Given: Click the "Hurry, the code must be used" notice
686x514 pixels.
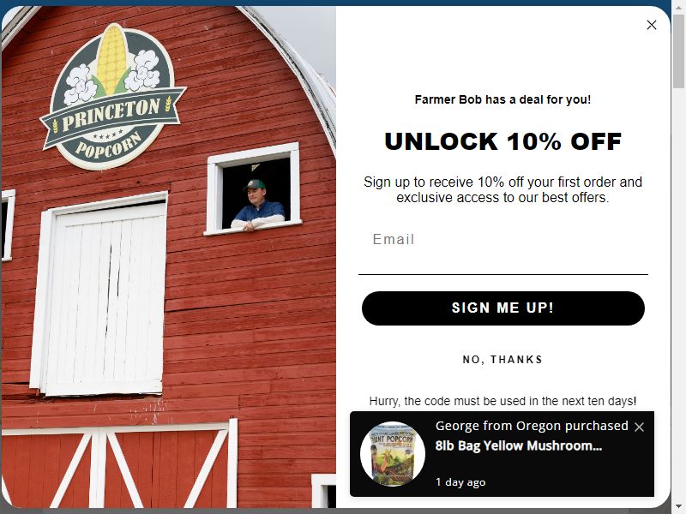Looking at the screenshot, I should pyautogui.click(x=502, y=401).
